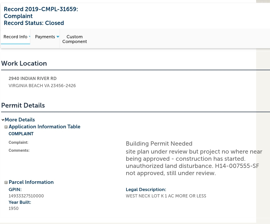The width and height of the screenshot is (270, 224).
Task: Open the Payments dropdown arrow
Action: [x=58, y=37]
